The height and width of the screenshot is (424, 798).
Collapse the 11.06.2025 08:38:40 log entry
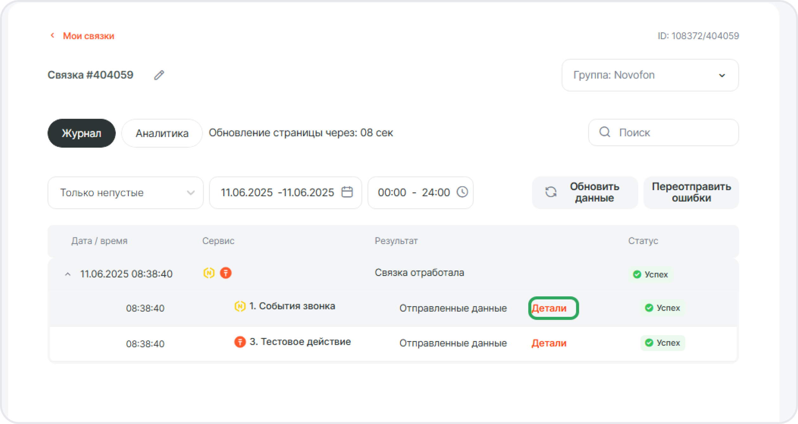tap(67, 274)
